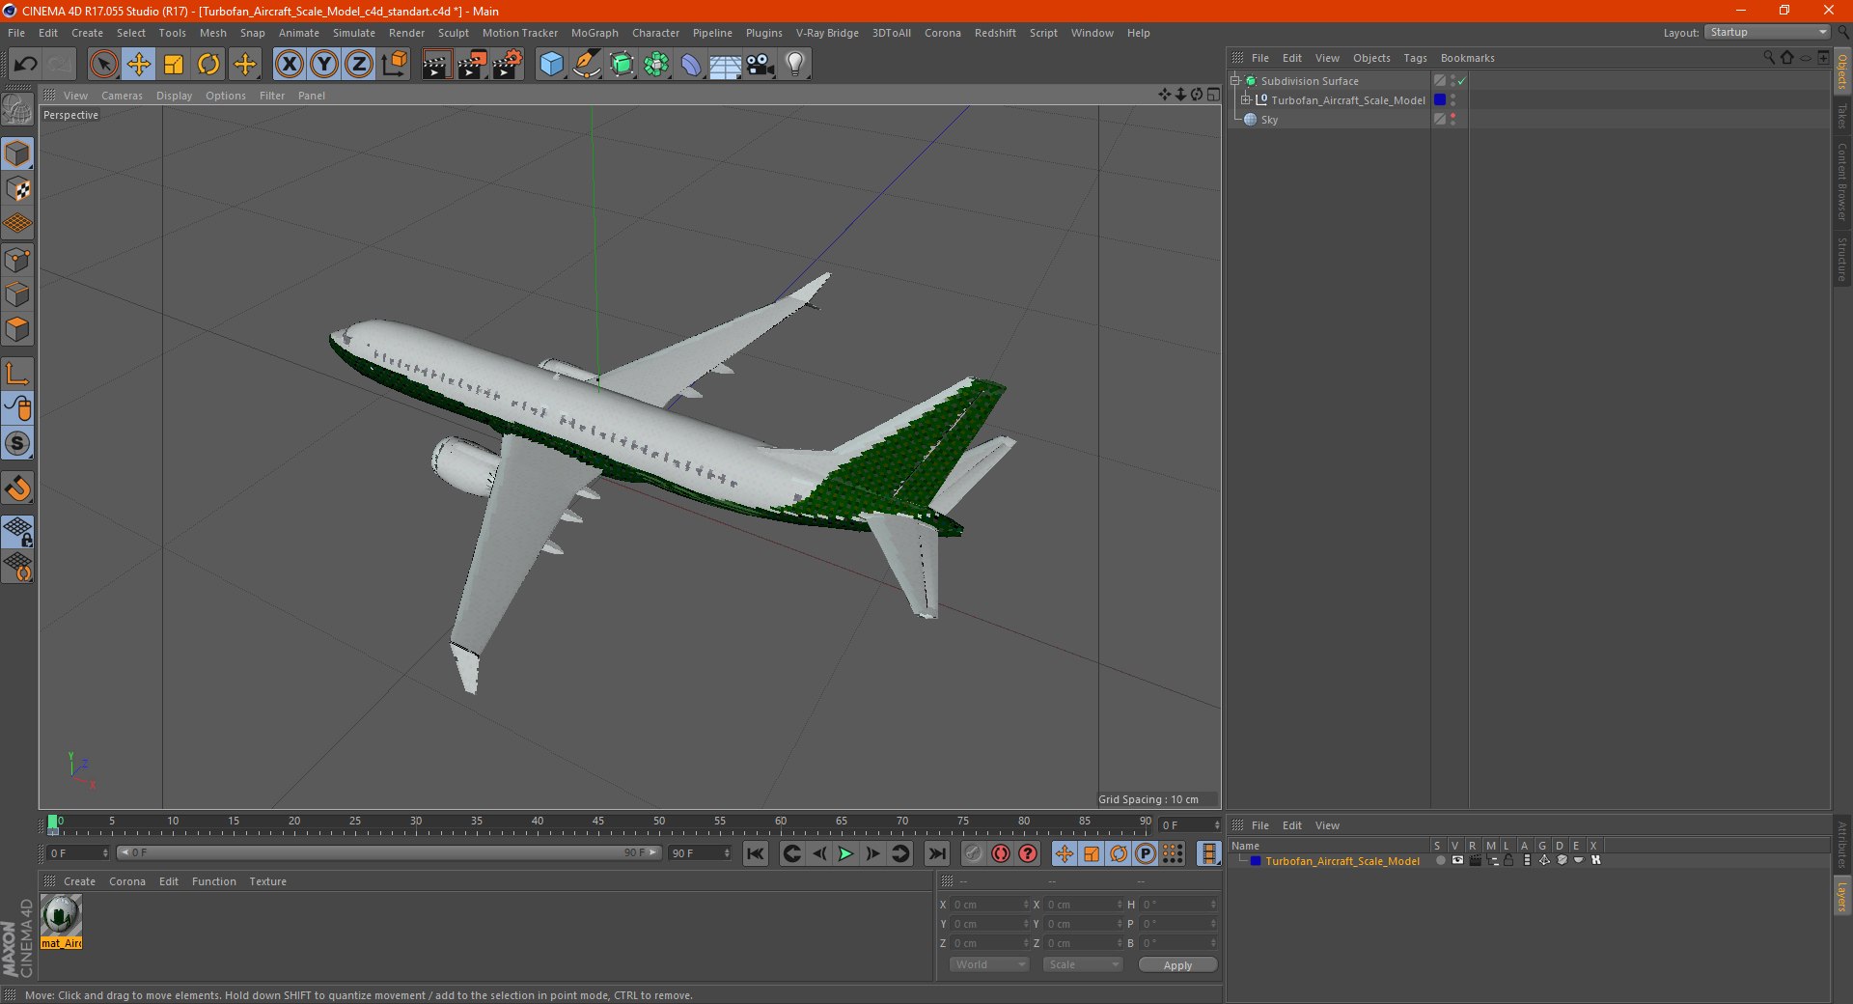Collapse the Subdivision Surface tree node
Viewport: 1853px width, 1004px height.
[x=1234, y=80]
